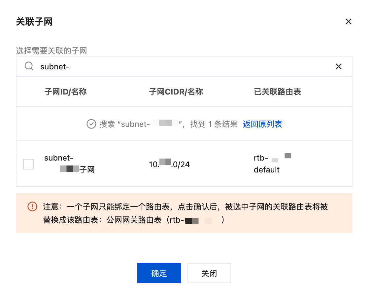Close the 关联子网 dialog with the X icon
This screenshot has height=300, width=369.
click(x=348, y=22)
